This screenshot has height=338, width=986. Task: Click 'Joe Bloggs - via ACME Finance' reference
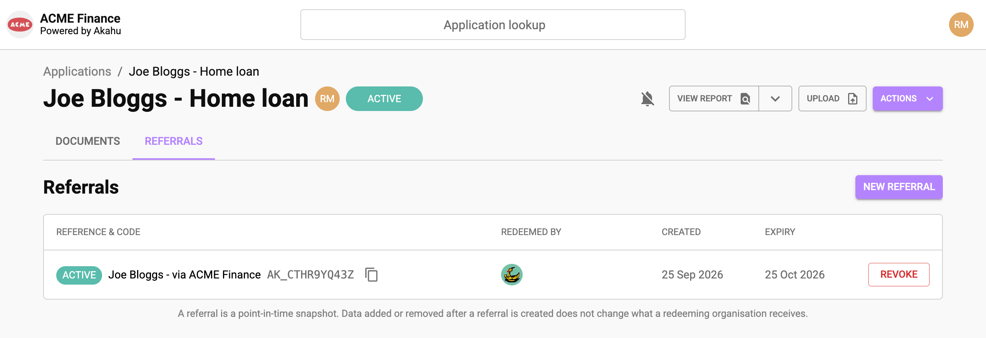[184, 275]
